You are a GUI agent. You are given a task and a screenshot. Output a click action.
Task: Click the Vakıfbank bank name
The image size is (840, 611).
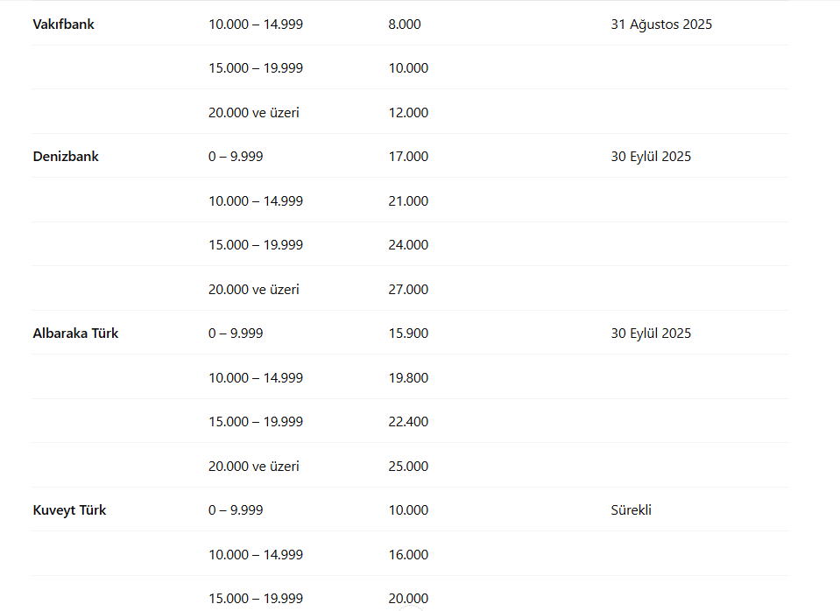63,25
